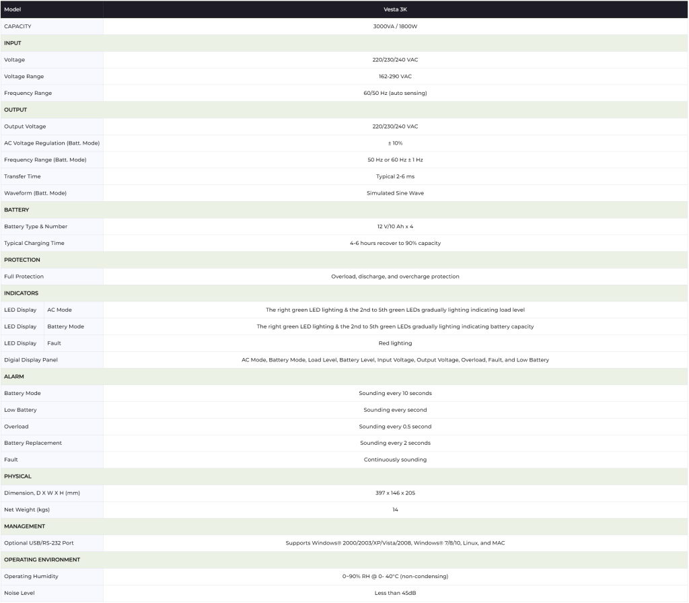Click the 'Less than 45dB' value

[x=395, y=594]
